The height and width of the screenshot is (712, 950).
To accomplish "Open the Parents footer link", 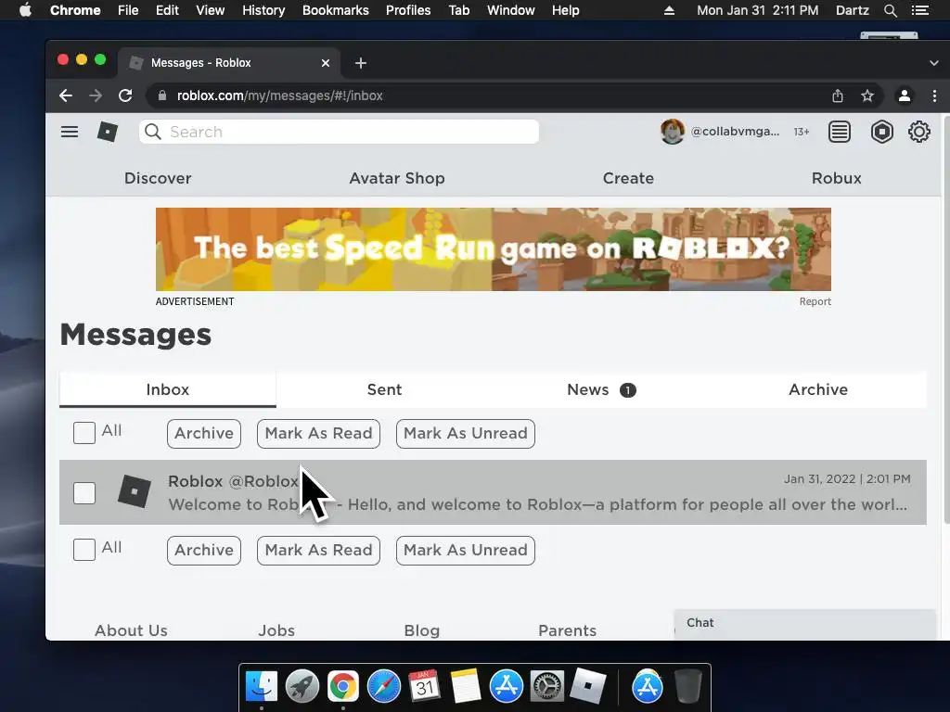I will pos(567,630).
